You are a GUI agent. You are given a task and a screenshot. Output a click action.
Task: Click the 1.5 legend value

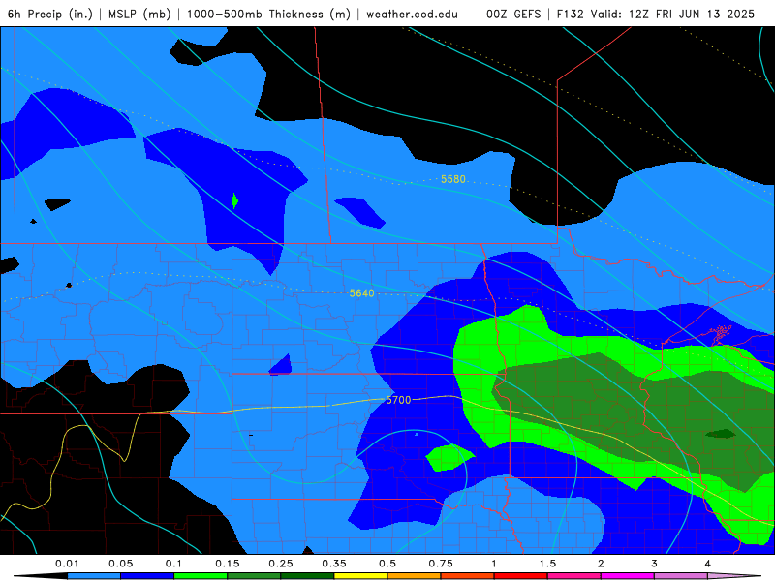pos(547,564)
